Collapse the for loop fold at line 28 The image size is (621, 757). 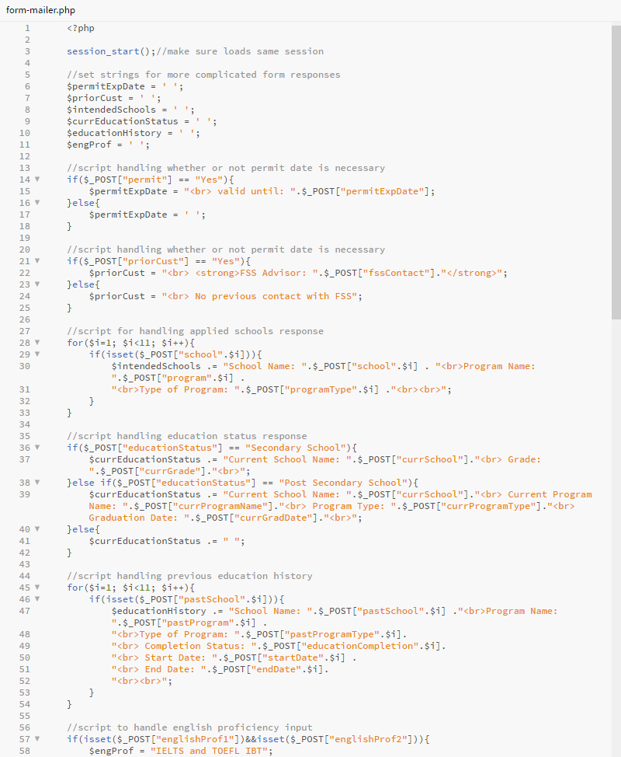pos(37,343)
